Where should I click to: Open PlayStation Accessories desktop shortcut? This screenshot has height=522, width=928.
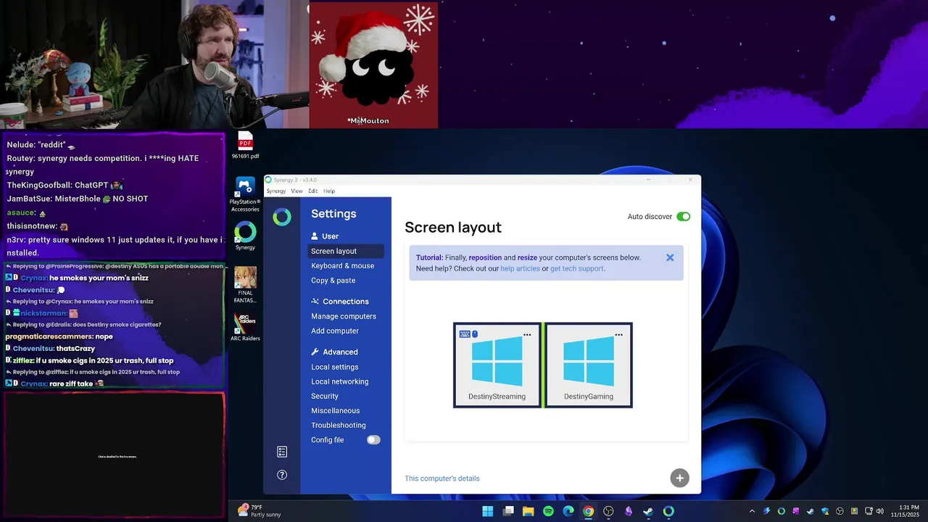[245, 194]
